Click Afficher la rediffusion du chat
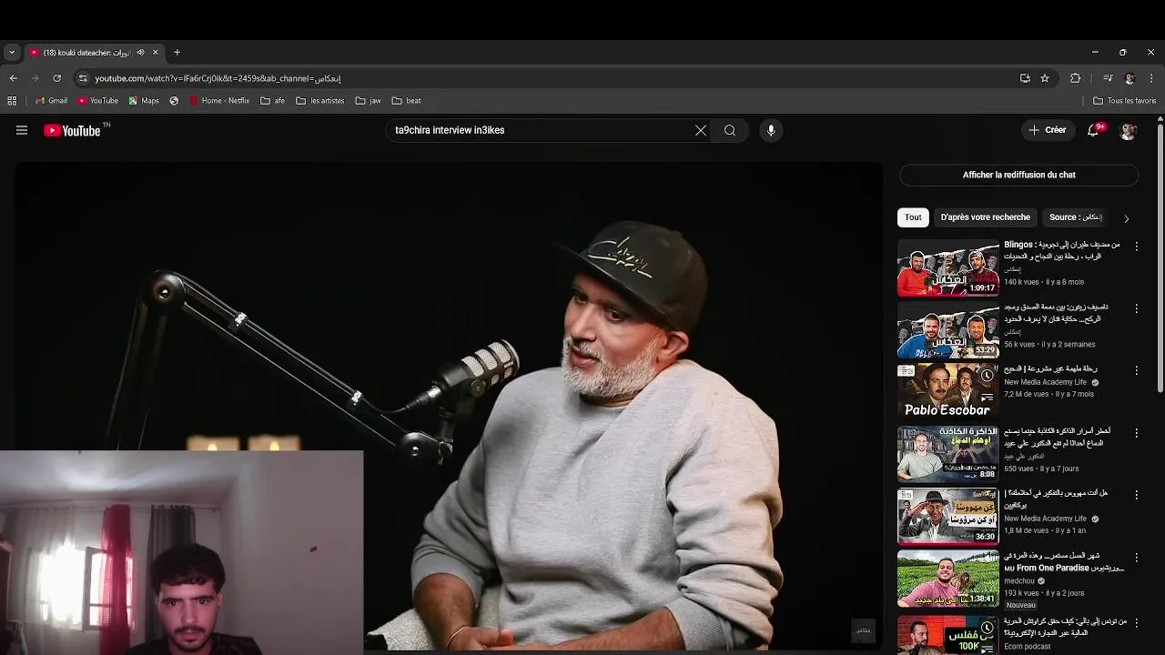Viewport: 1165px width, 655px height. 1019,175
